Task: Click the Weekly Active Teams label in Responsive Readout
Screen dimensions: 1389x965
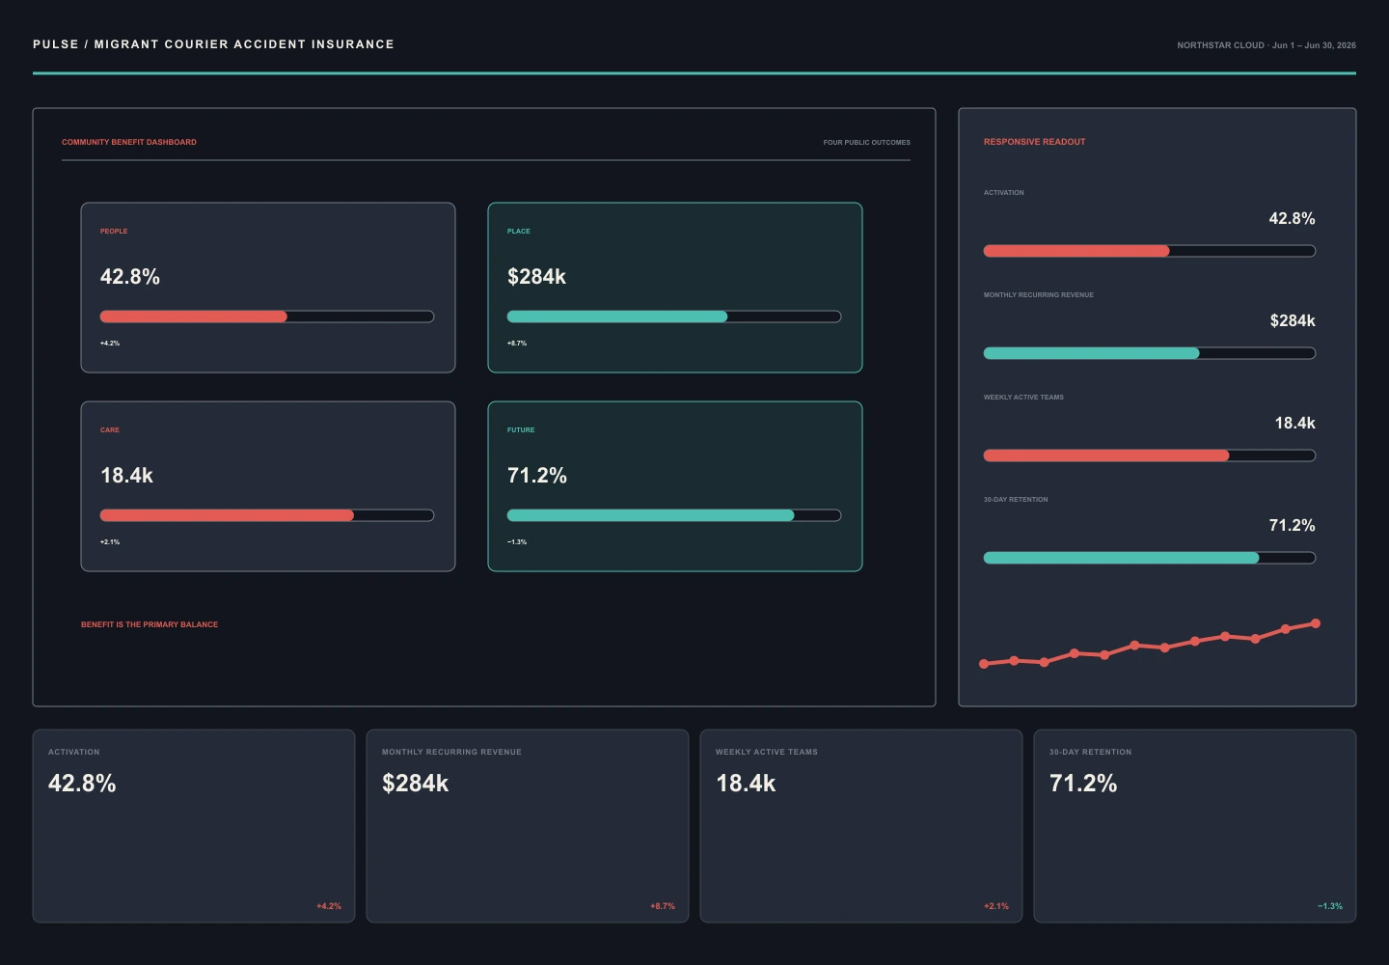Action: click(1023, 398)
